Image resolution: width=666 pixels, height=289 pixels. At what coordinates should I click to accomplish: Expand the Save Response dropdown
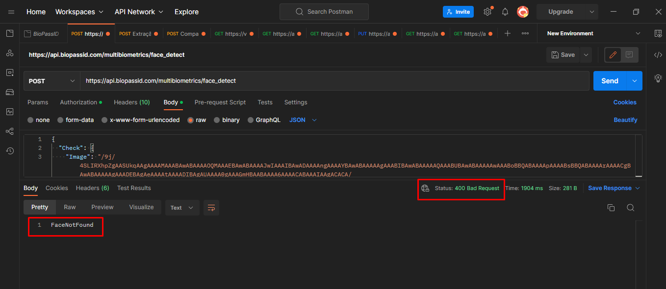point(615,188)
